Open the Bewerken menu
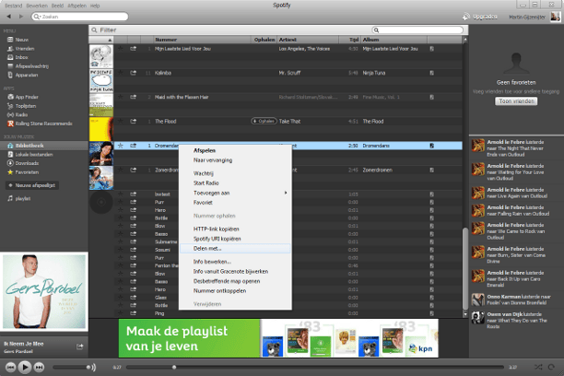Viewport: 564px width, 376px height. coord(37,6)
